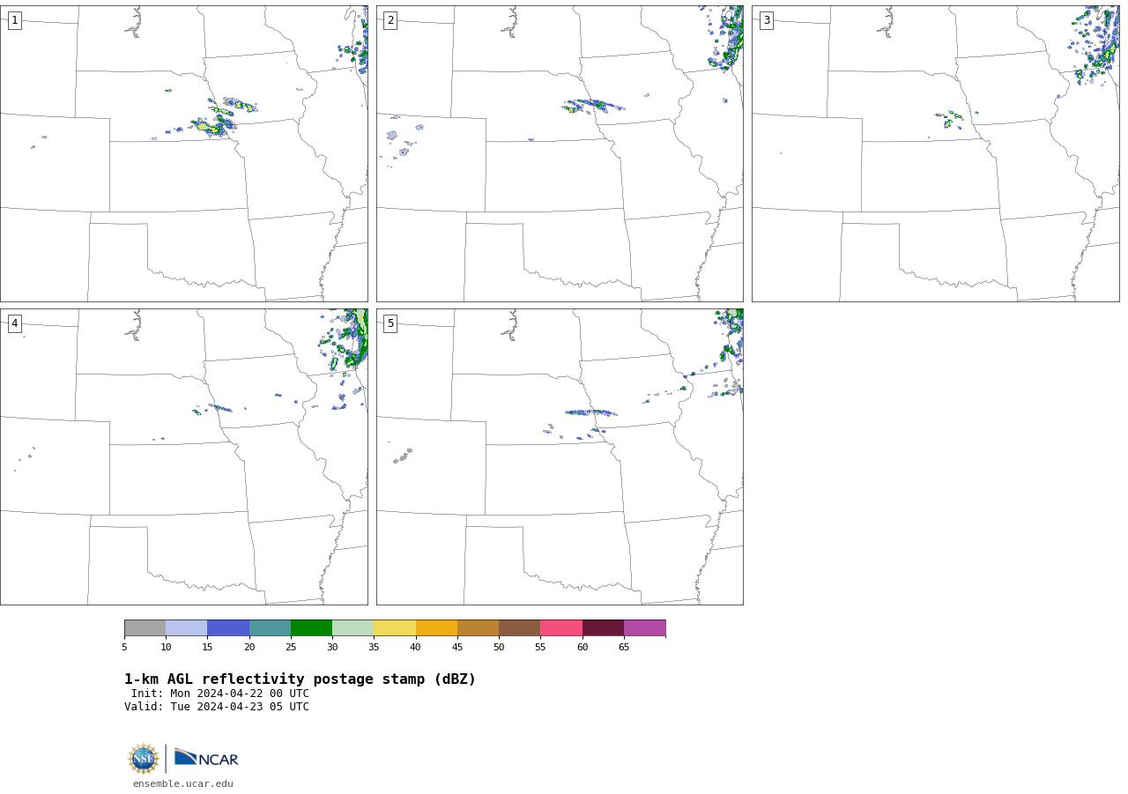Open postage stamp map panel 4

point(184,456)
